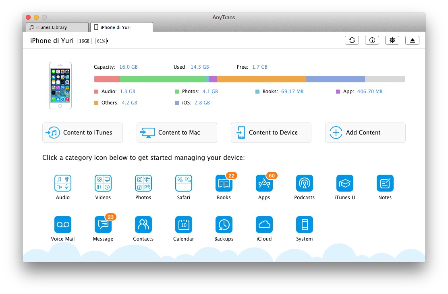Click the iPhone device thumbnail image
The height and width of the screenshot is (294, 448).
tap(60, 86)
